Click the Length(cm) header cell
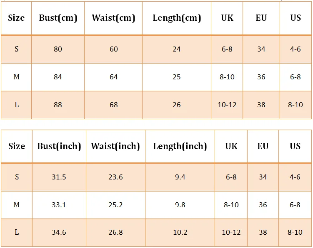The image size is (313, 248). coord(177,18)
